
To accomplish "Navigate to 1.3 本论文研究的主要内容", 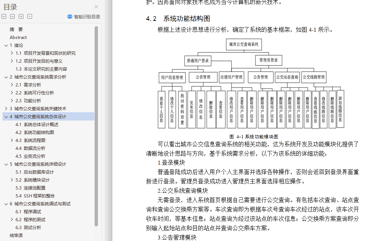I will point(41,69).
